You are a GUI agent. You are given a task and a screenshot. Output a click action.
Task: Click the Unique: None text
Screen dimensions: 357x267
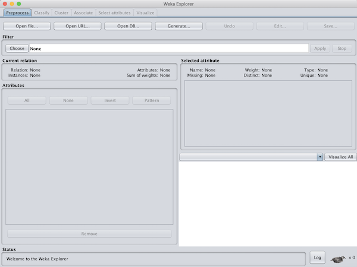314,76
